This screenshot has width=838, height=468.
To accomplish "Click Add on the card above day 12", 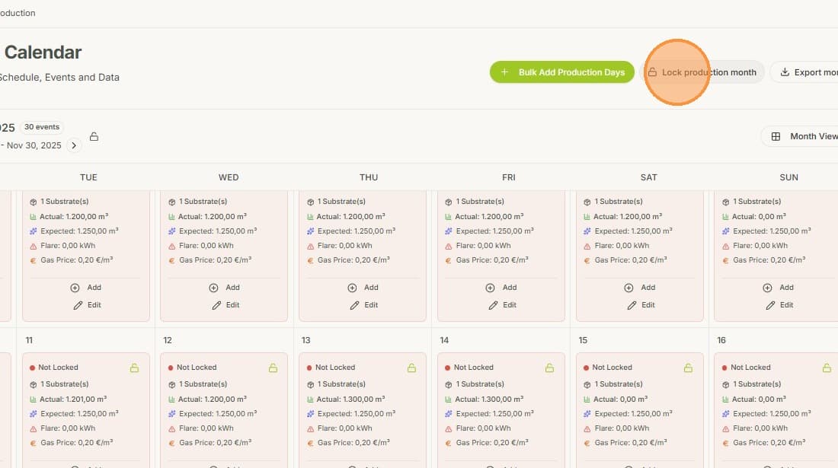I will [x=224, y=288].
